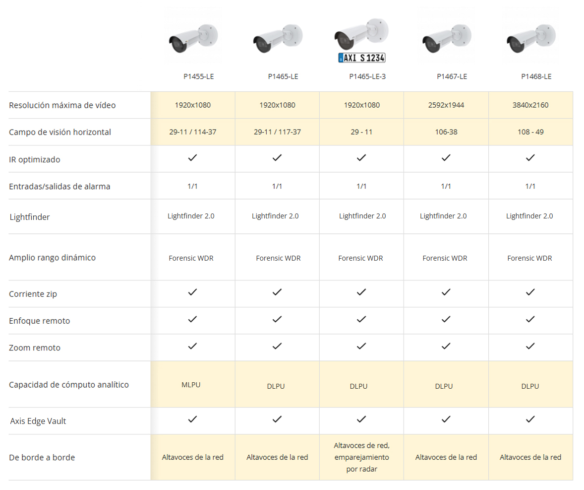Select the P1468-LE model name

pyautogui.click(x=536, y=76)
